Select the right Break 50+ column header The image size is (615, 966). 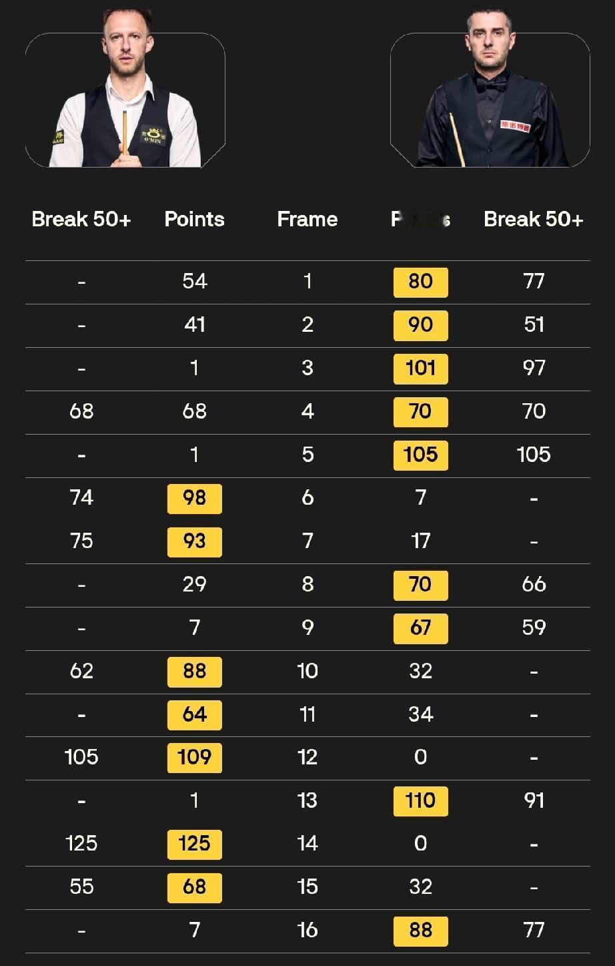[x=534, y=220]
